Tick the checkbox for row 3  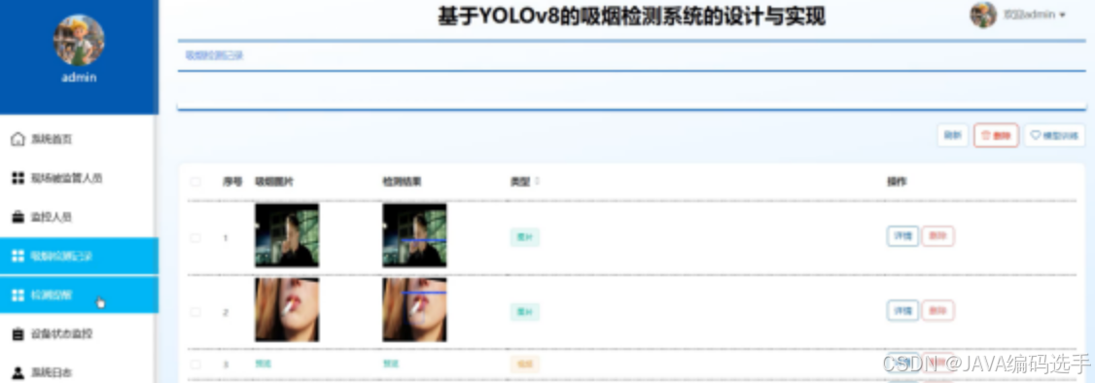195,365
